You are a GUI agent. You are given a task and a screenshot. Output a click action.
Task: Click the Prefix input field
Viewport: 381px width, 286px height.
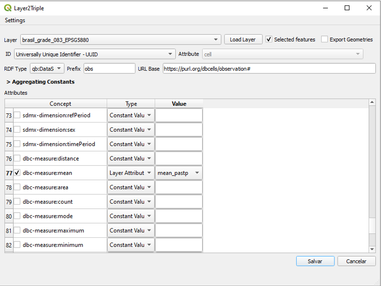click(x=109, y=68)
